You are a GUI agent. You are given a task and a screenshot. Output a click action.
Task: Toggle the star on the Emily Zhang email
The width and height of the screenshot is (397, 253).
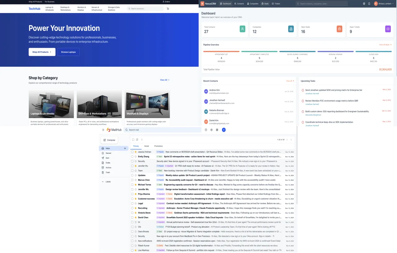click(x=136, y=157)
